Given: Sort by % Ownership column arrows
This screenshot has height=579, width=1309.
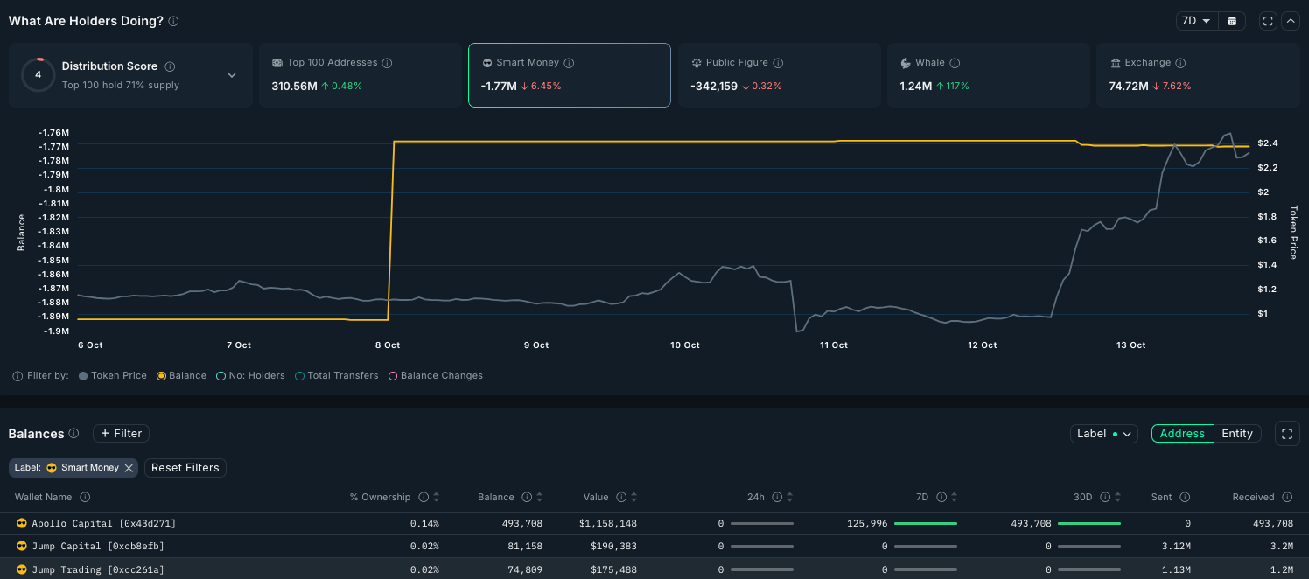Looking at the screenshot, I should pos(437,497).
